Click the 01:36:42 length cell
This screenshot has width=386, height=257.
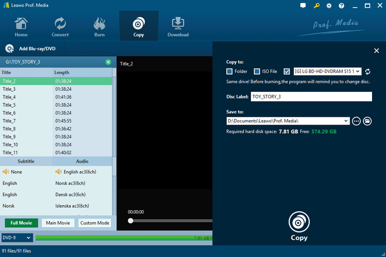point(63,128)
